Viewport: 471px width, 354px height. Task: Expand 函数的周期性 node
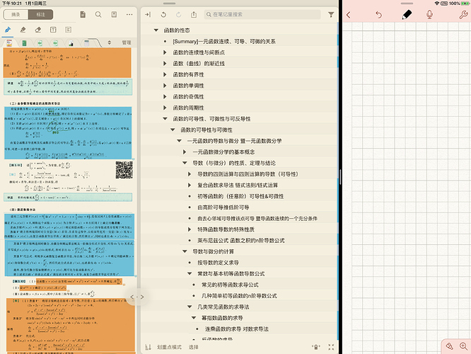click(x=165, y=108)
